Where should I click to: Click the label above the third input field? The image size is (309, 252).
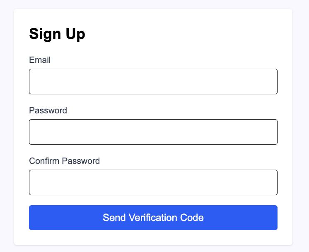tap(64, 161)
